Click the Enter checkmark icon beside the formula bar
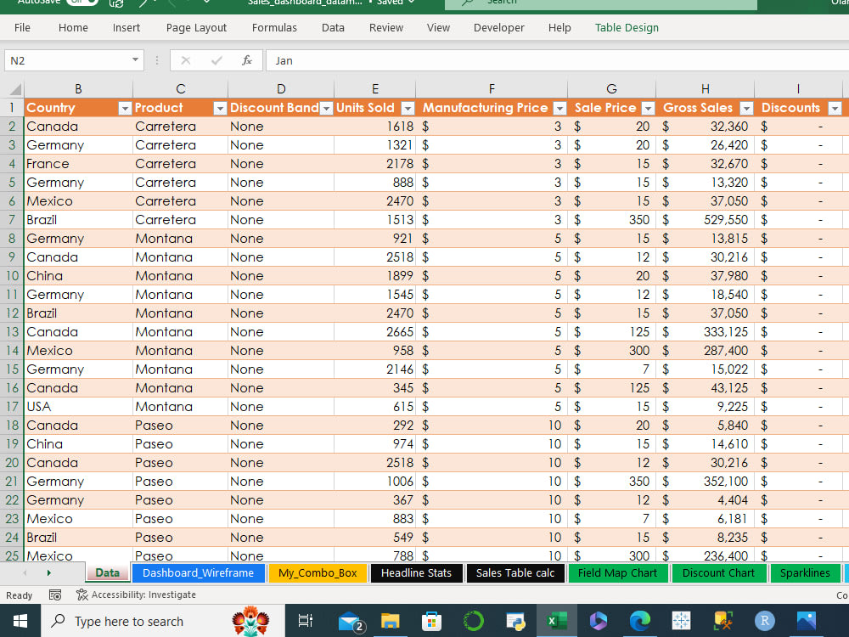Screen dimensions: 849x637 click(x=216, y=60)
